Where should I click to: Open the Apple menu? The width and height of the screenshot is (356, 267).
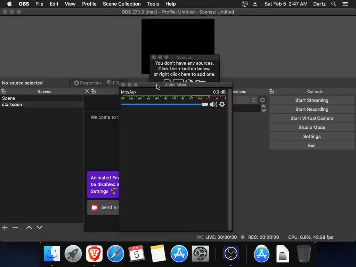pos(9,4)
